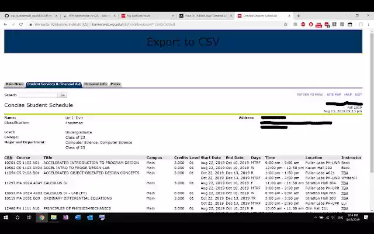The height and width of the screenshot is (234, 374).
Task: Click course title ACCELERATED INTRODUCTION TO PROGRAM DESIGN
Action: pos(91,163)
